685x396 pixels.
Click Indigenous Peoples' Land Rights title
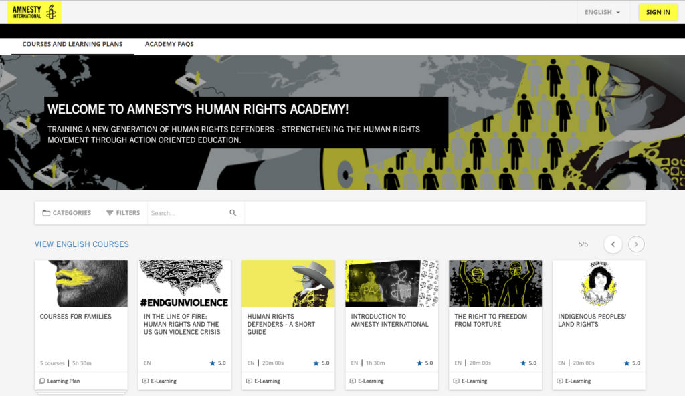coord(592,320)
